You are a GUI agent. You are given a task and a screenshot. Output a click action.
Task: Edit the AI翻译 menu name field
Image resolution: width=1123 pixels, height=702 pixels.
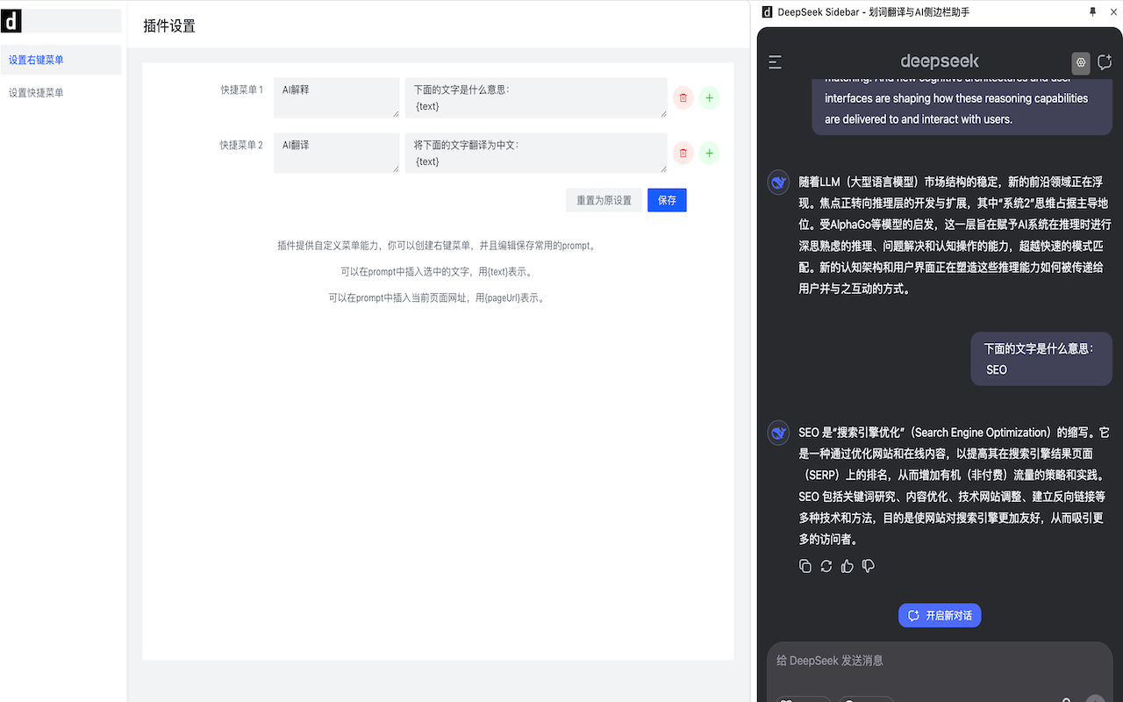coord(336,153)
